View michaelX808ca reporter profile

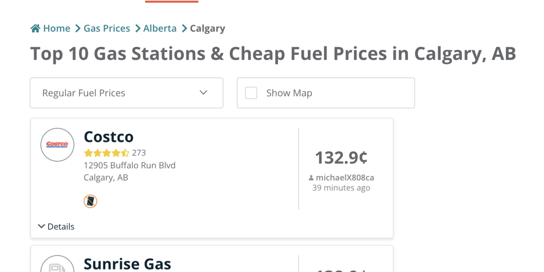click(345, 178)
